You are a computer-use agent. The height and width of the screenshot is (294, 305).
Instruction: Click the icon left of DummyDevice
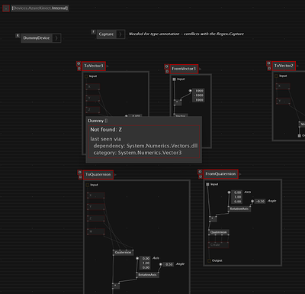click(18, 35)
